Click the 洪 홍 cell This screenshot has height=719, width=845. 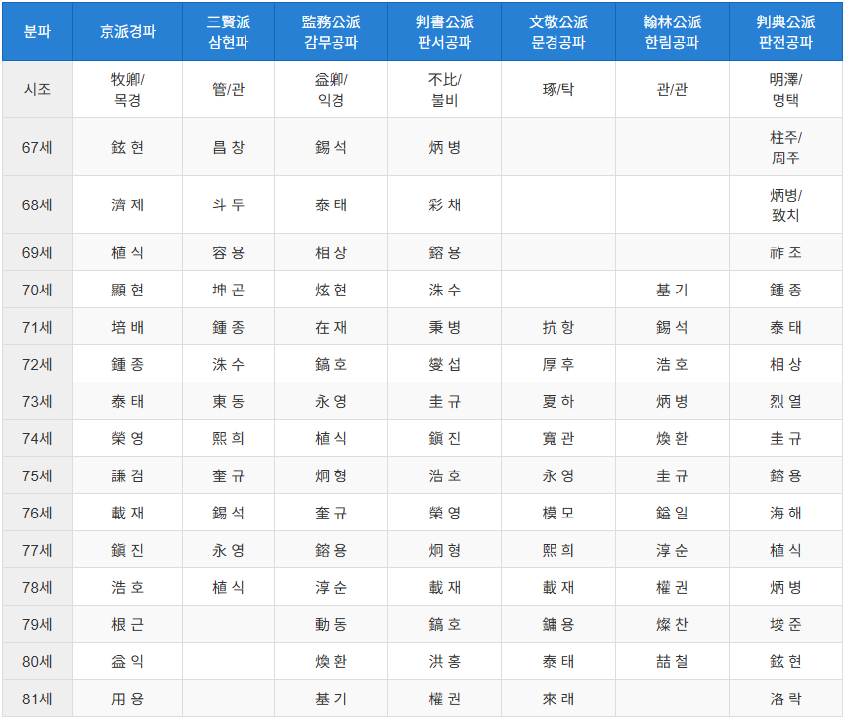[445, 661]
